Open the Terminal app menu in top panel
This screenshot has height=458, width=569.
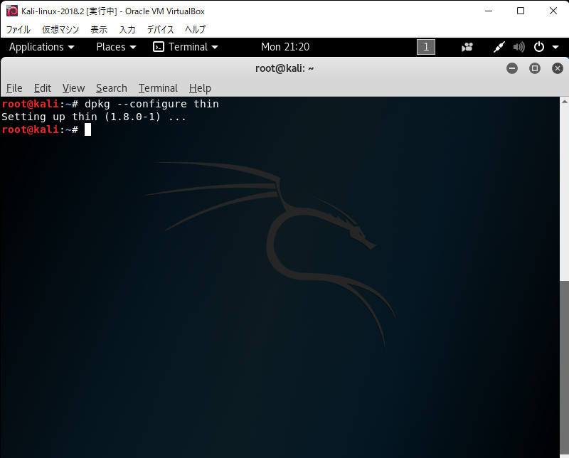186,47
